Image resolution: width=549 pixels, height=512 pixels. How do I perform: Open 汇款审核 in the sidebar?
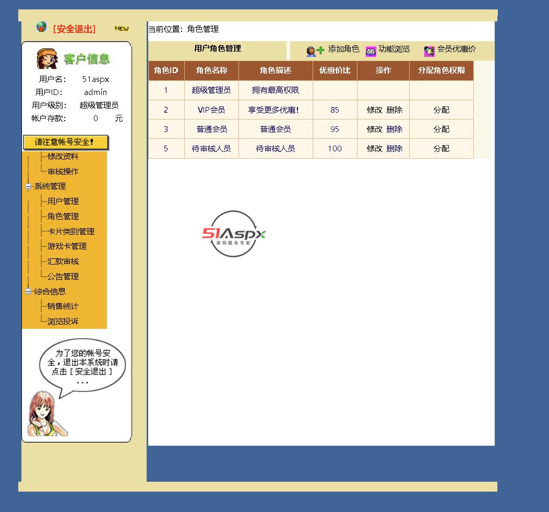63,261
